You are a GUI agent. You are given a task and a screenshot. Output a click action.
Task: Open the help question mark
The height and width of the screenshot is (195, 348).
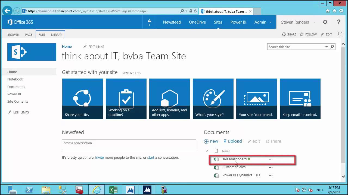click(338, 22)
